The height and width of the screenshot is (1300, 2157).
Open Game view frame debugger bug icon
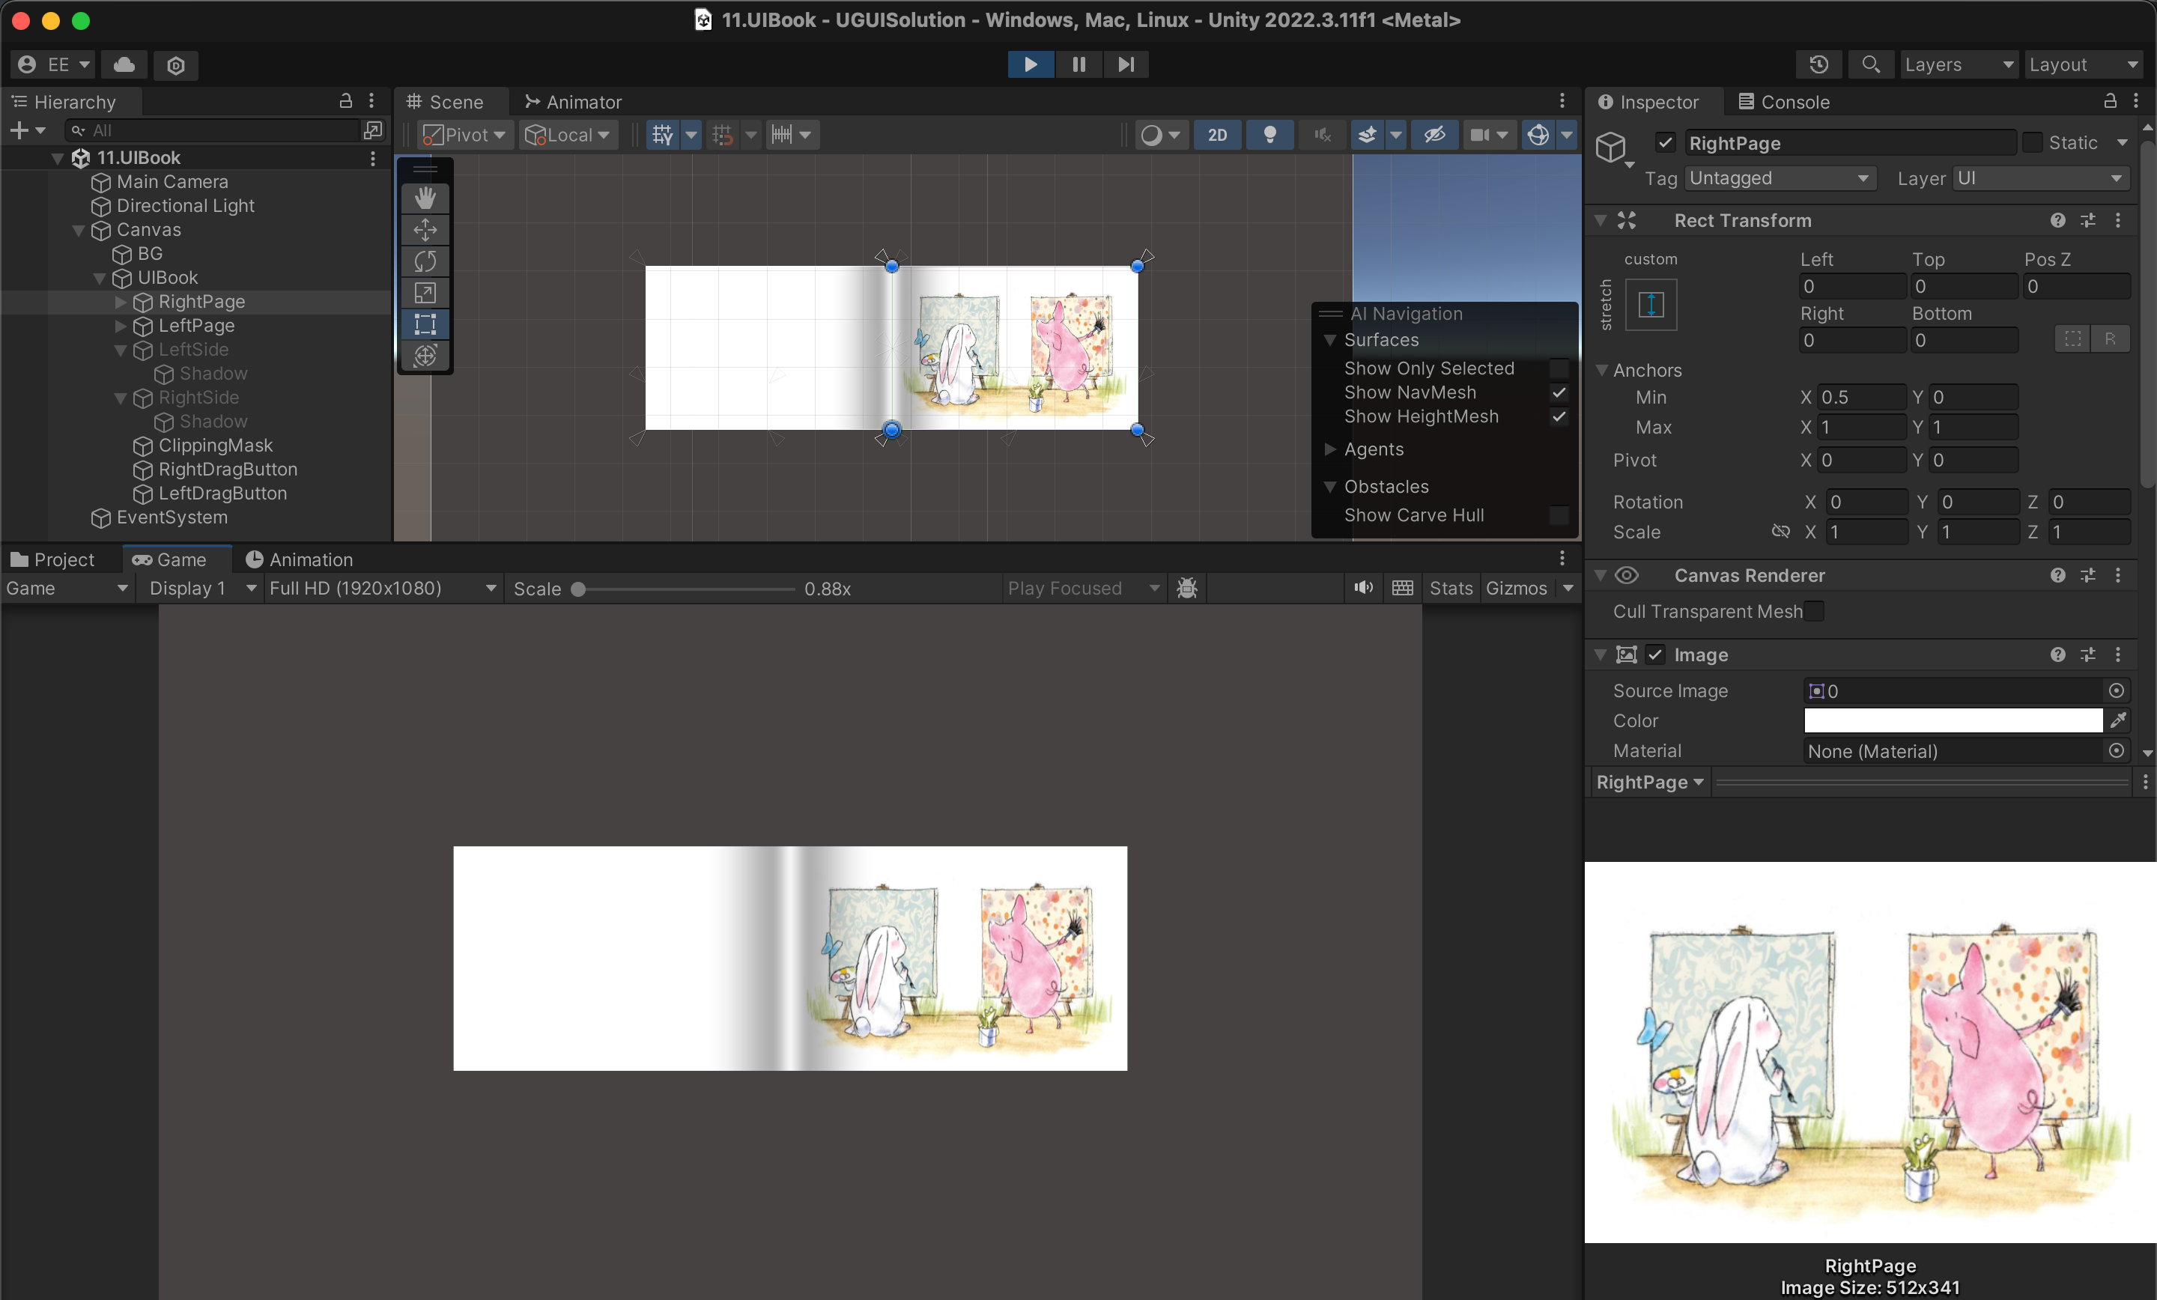point(1187,589)
